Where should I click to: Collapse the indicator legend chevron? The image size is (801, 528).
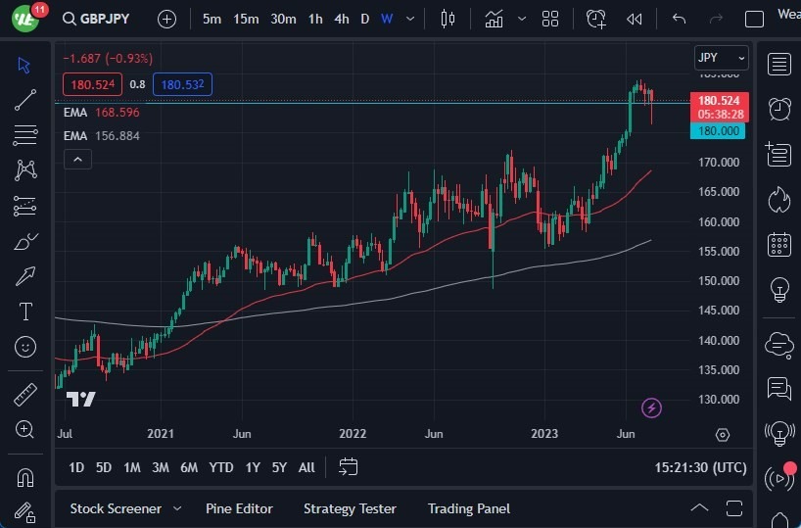coord(77,159)
